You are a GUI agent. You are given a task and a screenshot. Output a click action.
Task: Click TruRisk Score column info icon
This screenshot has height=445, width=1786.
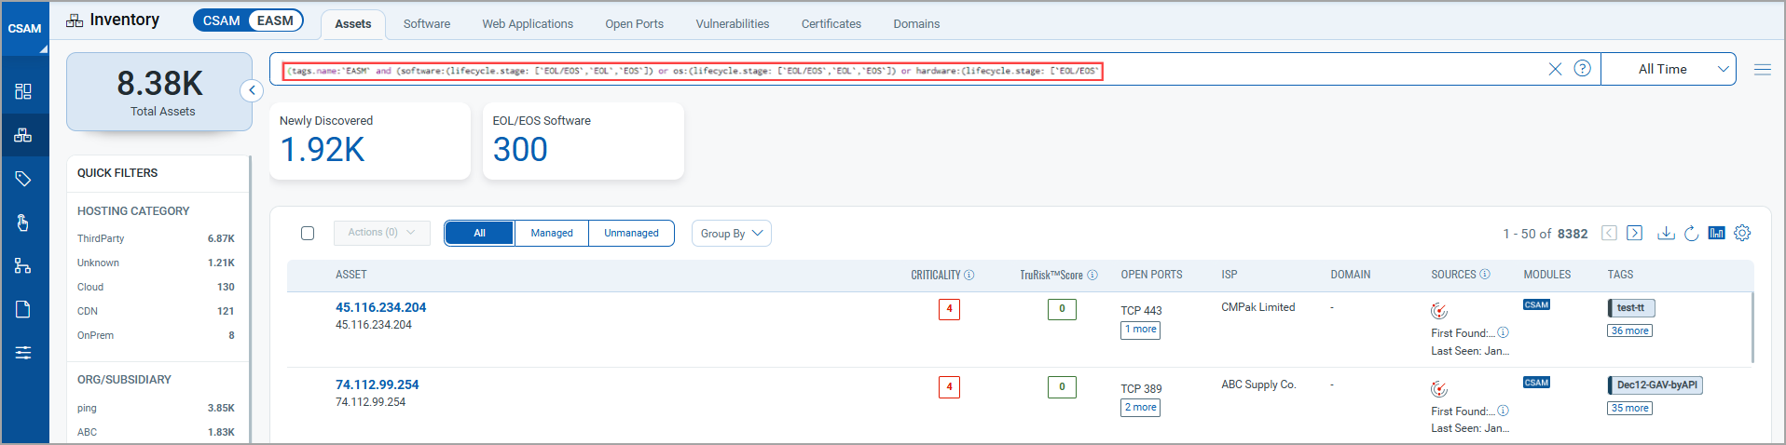point(1092,275)
